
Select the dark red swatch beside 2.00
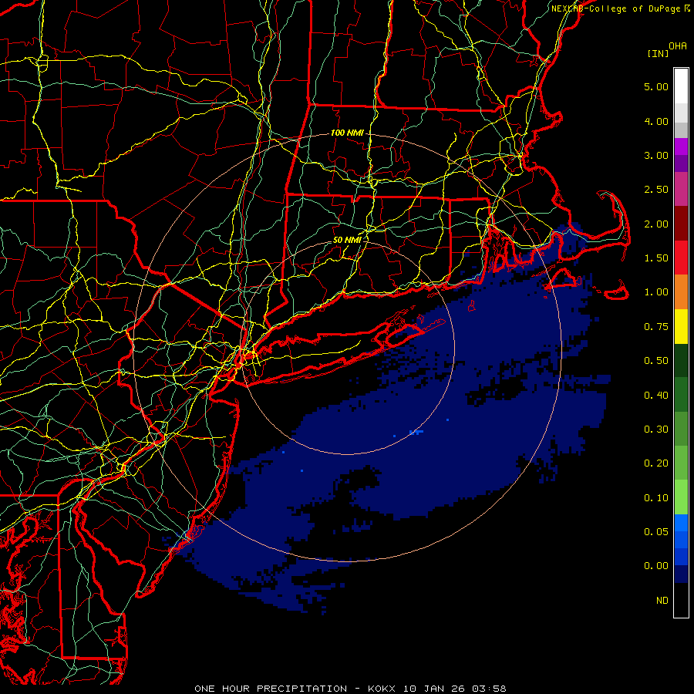[681, 224]
